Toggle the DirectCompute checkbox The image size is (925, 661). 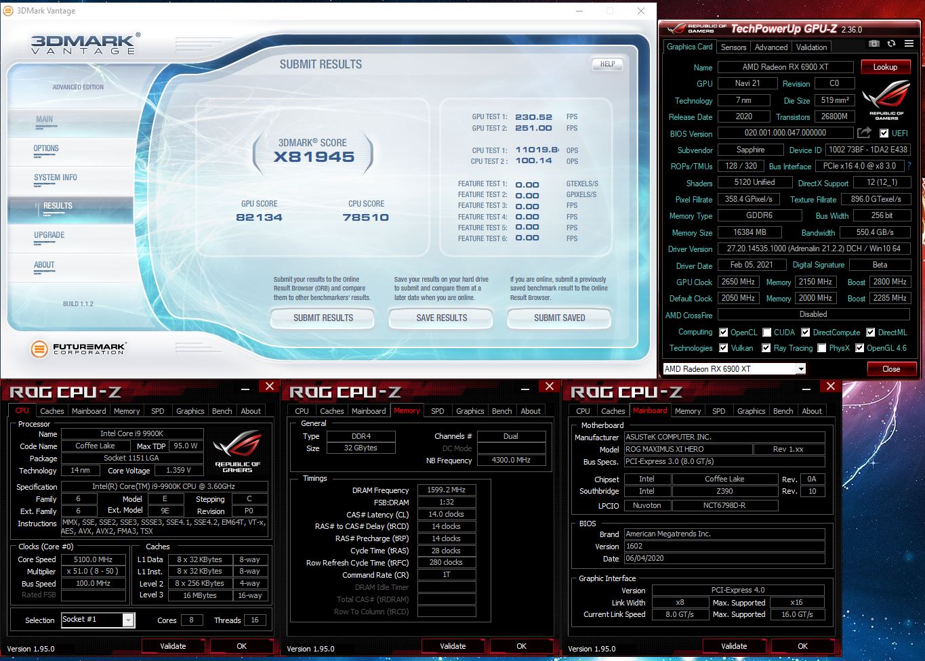click(x=805, y=333)
